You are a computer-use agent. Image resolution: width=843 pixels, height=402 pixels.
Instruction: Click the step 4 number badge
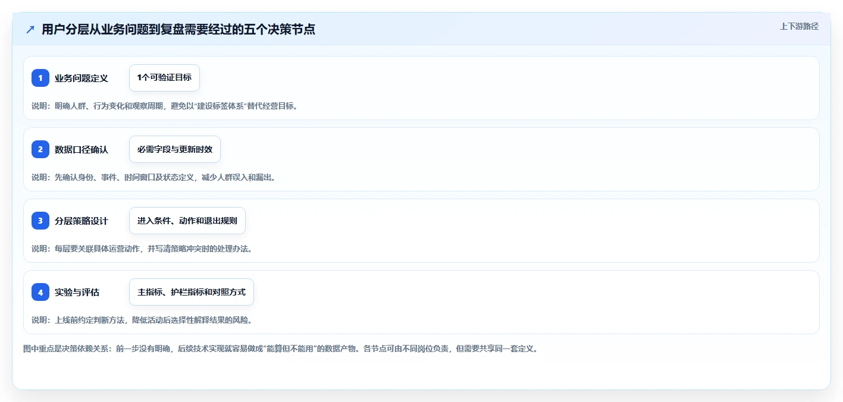[x=40, y=292]
